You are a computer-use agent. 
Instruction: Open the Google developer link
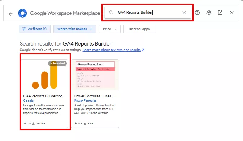29,101
